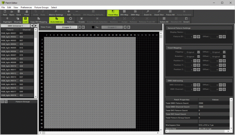The height and width of the screenshot is (135, 235).
Task: Go to next DMX Universe arrow
Action: click(x=36, y=26)
